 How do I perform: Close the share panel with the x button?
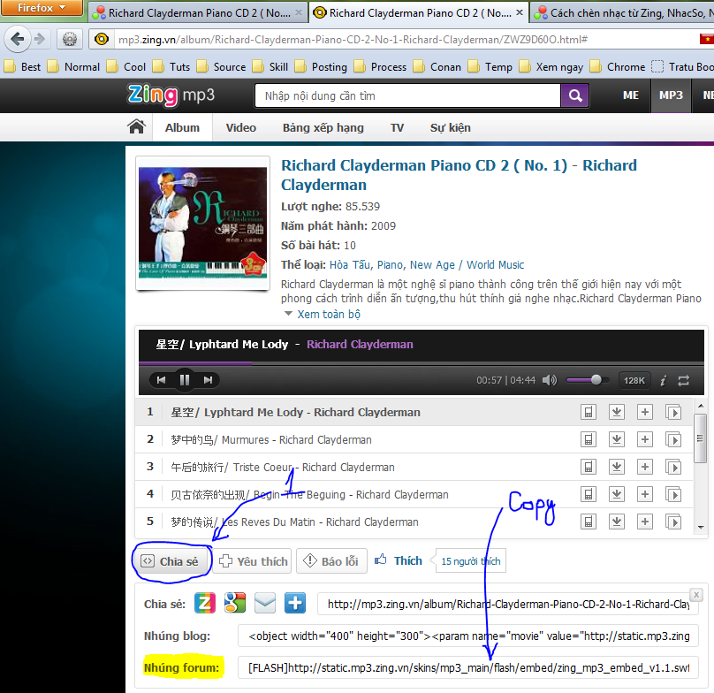click(696, 595)
